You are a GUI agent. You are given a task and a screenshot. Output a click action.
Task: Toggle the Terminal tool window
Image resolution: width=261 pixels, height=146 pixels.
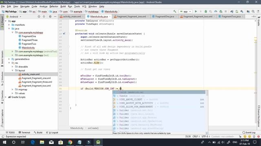[x=24, y=133]
